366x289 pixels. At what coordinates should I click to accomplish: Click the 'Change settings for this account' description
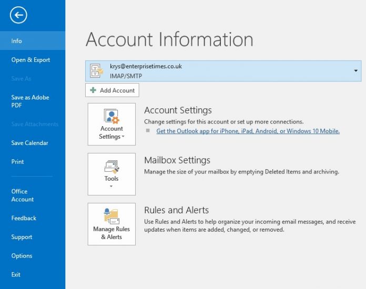coord(224,122)
